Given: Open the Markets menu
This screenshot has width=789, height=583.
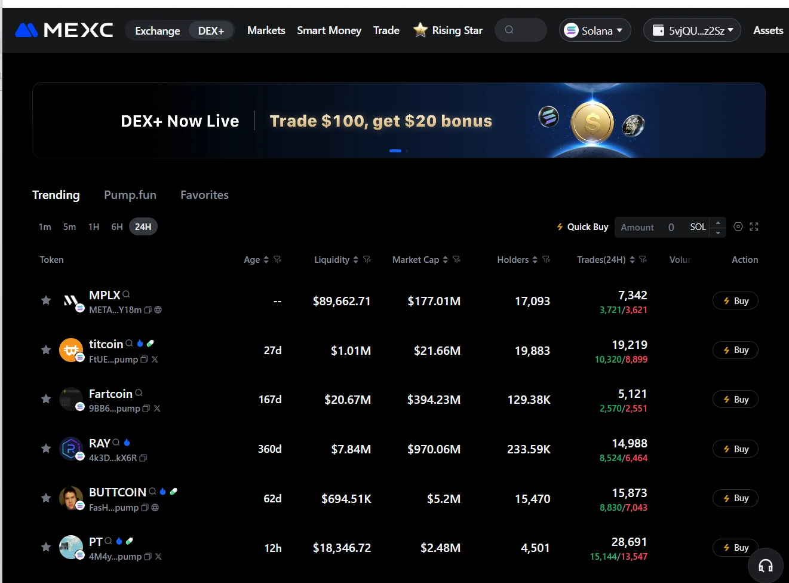Looking at the screenshot, I should (x=266, y=30).
